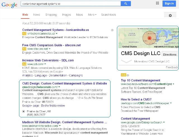This screenshot has height=137, width=179.
Task: Click the info icon next to the Ads label
Action: click(128, 75)
